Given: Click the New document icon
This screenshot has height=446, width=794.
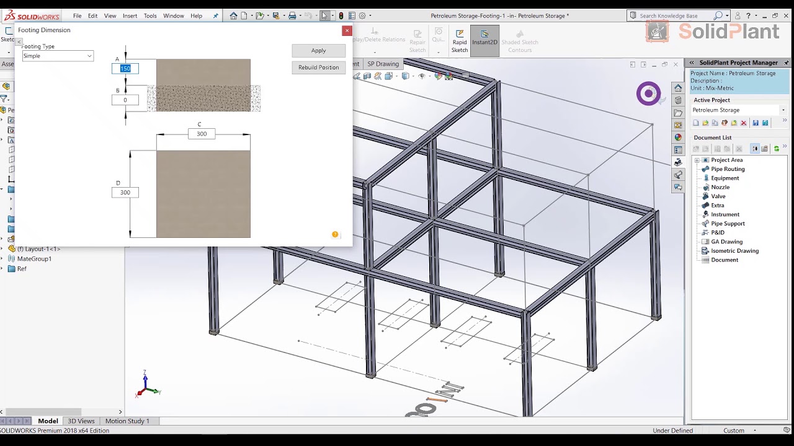Looking at the screenshot, I should coord(244,15).
